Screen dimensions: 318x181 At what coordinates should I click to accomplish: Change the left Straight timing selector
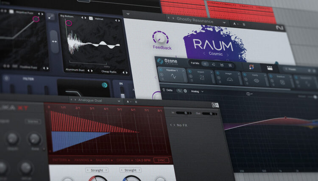tap(97, 170)
